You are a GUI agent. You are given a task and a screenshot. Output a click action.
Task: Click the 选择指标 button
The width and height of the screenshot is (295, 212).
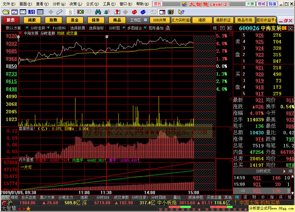click(96, 28)
